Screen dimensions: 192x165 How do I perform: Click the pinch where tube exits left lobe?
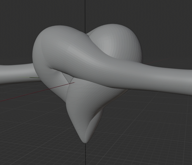(x=50, y=68)
